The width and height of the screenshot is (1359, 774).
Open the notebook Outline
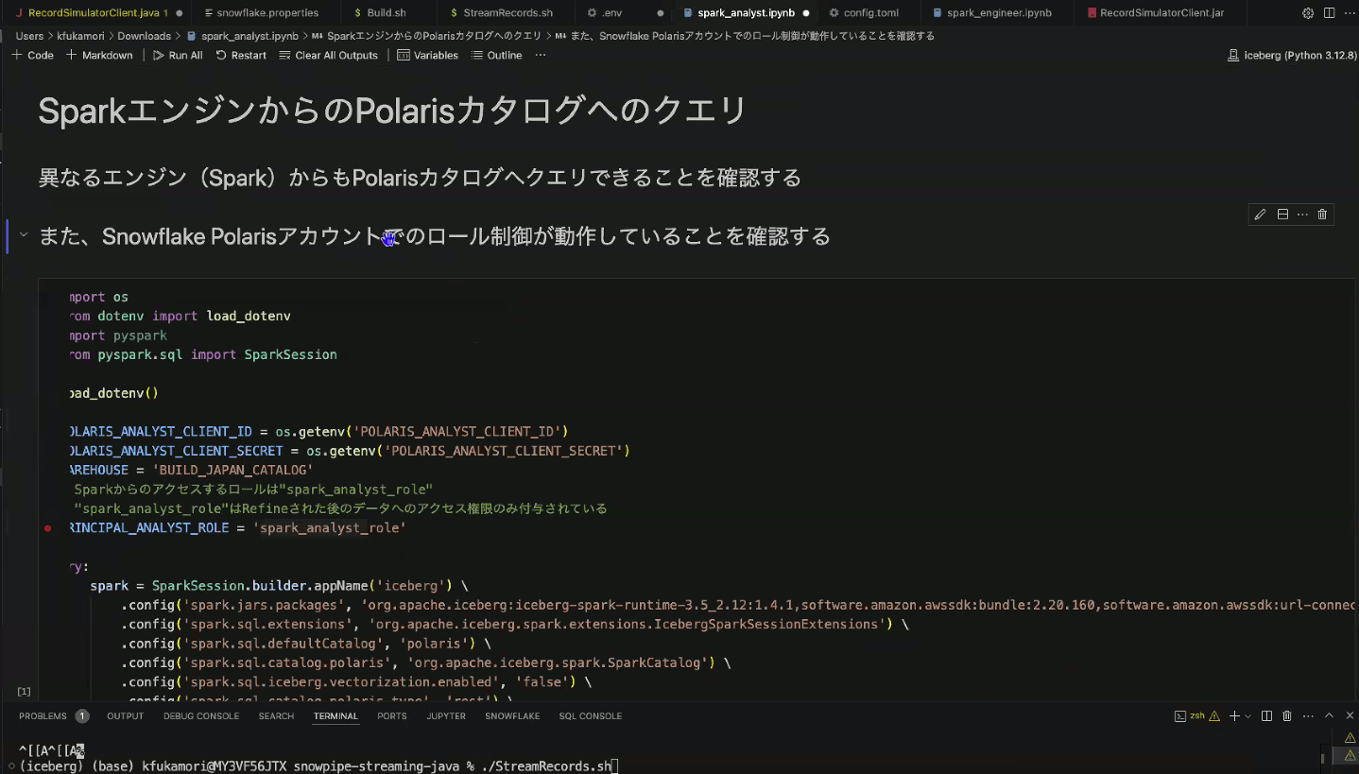496,55
